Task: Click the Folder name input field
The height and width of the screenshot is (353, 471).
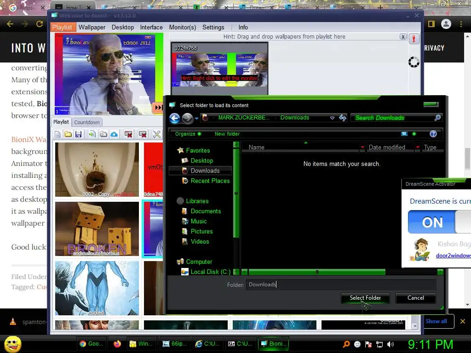Action: pyautogui.click(x=341, y=285)
